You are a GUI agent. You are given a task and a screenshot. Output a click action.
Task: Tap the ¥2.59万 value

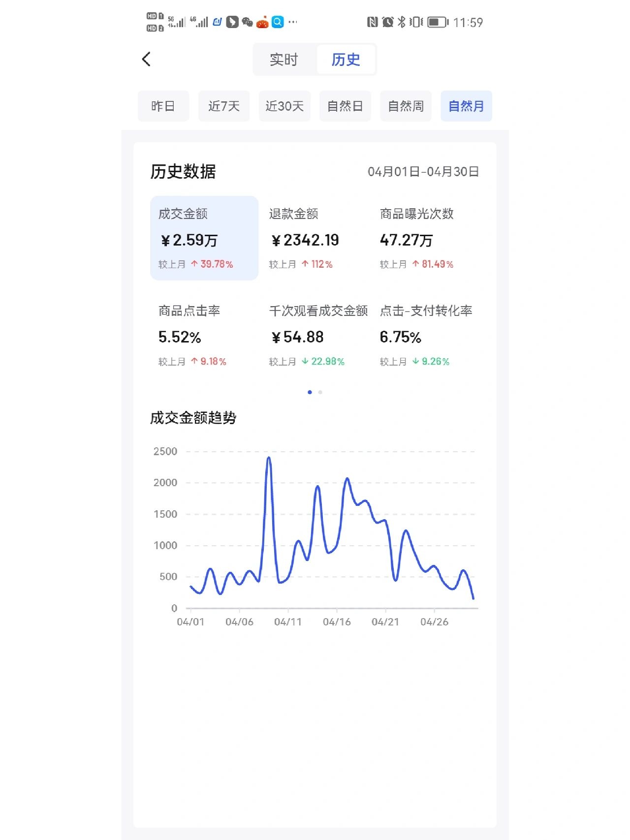point(189,240)
